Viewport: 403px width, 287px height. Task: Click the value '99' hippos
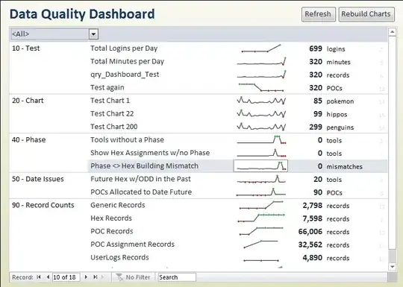coord(318,114)
